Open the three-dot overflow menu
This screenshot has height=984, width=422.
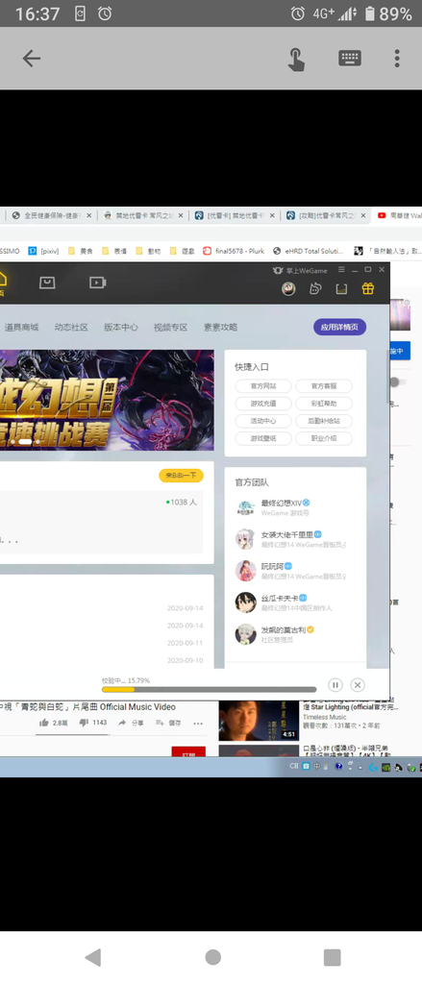pos(397,59)
